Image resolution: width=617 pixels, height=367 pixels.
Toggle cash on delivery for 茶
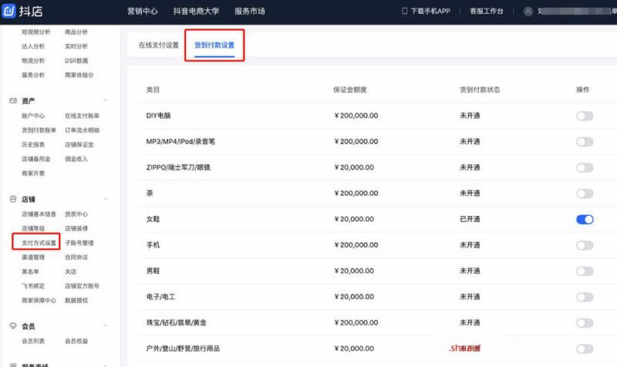pos(584,194)
